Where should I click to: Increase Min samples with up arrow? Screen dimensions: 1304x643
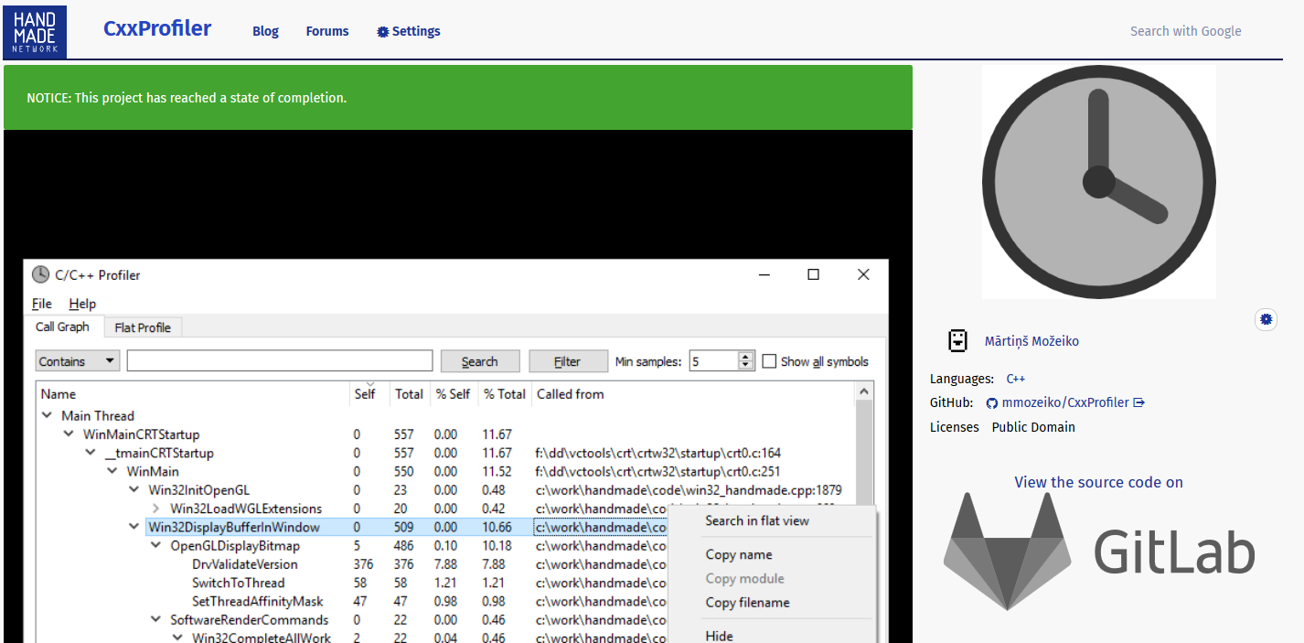pos(746,357)
